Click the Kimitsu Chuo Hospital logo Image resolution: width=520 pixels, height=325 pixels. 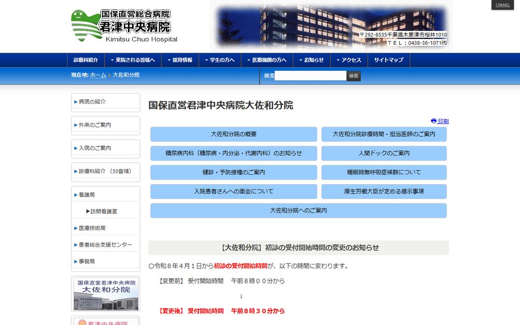click(x=124, y=26)
